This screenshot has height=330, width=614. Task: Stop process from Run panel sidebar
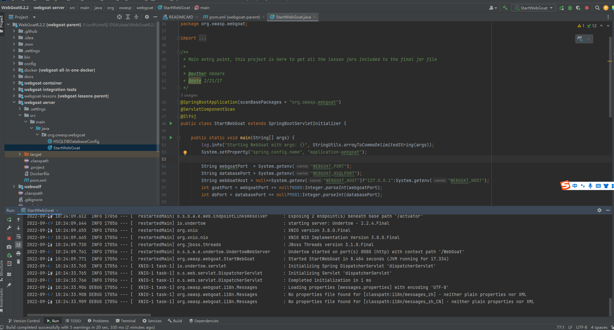pyautogui.click(x=9, y=238)
